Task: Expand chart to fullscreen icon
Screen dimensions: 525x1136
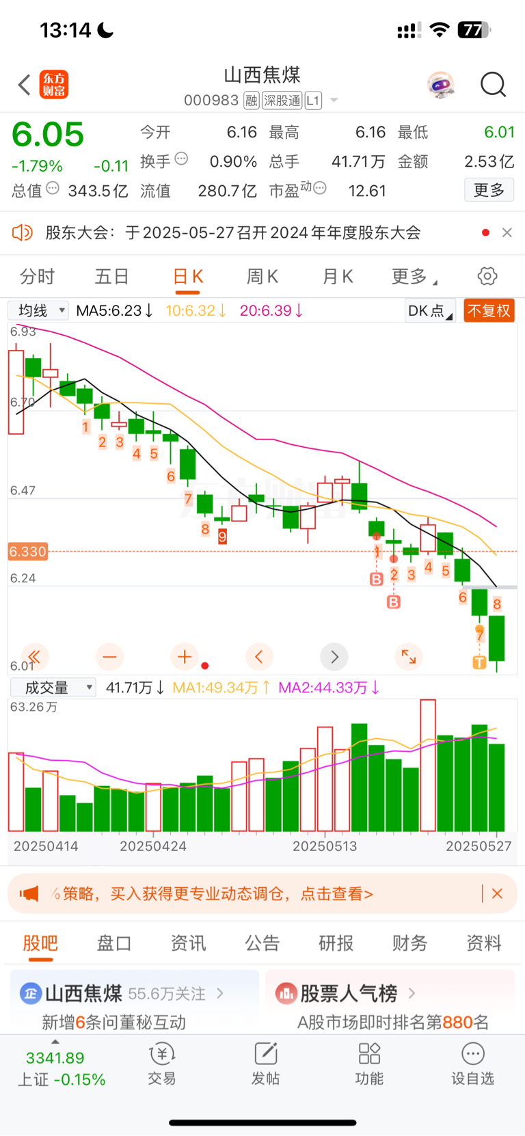Action: (409, 658)
